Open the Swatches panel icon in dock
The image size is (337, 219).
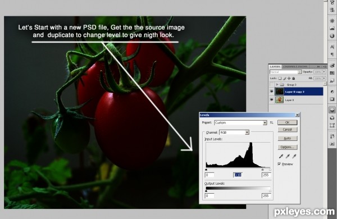pyautogui.click(x=332, y=73)
